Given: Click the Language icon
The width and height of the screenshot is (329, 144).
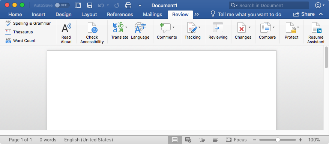Looking at the screenshot, I should tap(140, 28).
